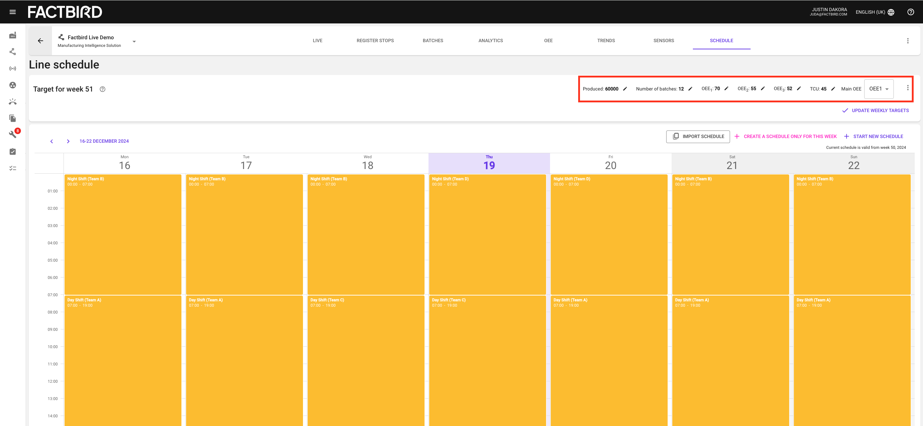This screenshot has height=426, width=923.
Task: Open the English (UK) language selector
Action: 875,12
